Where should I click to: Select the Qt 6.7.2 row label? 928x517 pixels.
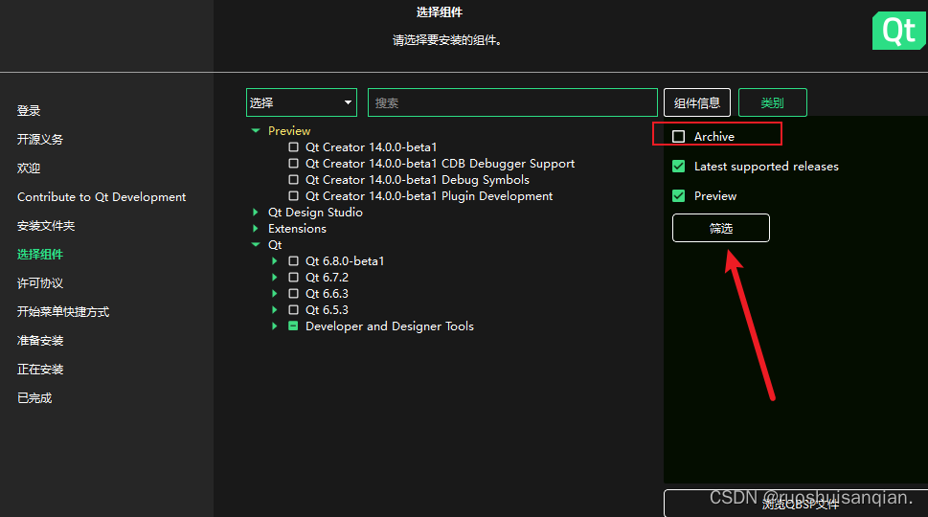(327, 277)
